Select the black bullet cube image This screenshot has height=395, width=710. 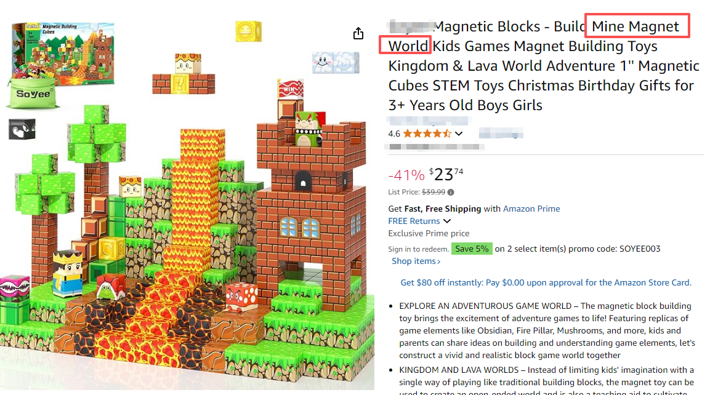pyautogui.click(x=22, y=129)
